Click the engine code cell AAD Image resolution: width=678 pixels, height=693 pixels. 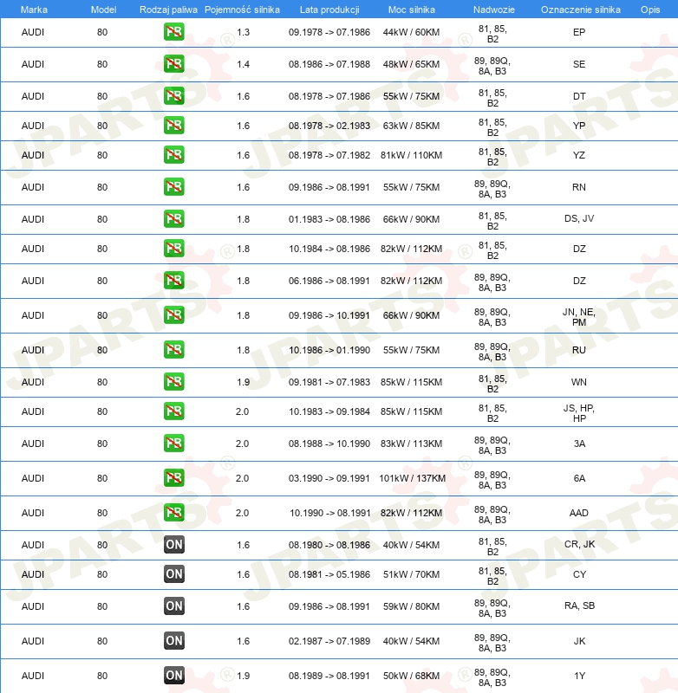[578, 513]
